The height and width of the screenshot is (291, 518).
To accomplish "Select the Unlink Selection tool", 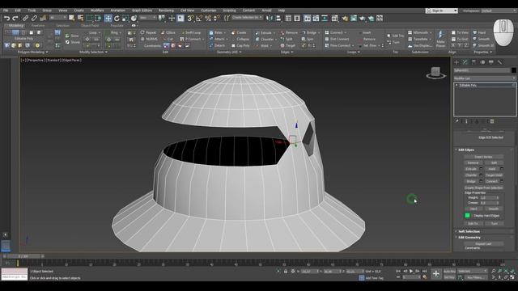I will pos(34,18).
